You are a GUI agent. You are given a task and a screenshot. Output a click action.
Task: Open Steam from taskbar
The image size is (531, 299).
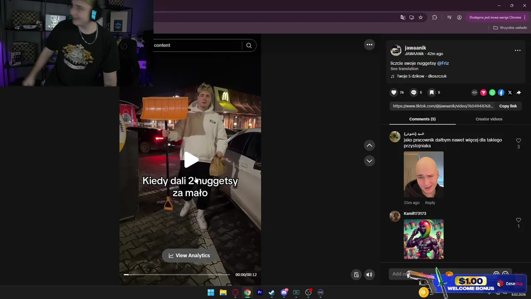click(272, 292)
